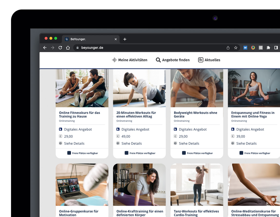Open the blue W extension
280x217 pixels.
[x=245, y=48]
